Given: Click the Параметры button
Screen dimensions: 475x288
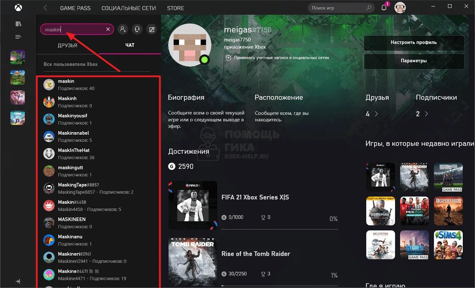Looking at the screenshot, I should [414, 61].
